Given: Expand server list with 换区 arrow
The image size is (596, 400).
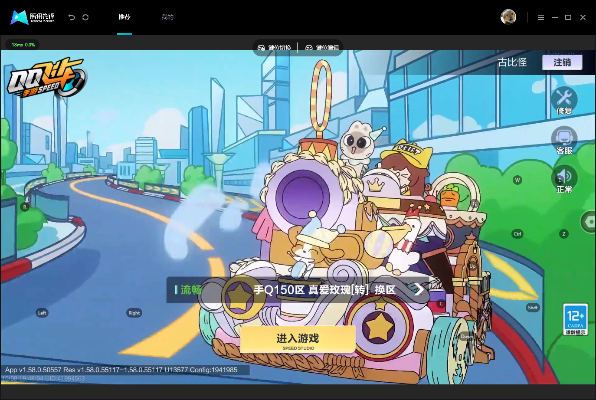Looking at the screenshot, I should pyautogui.click(x=418, y=289).
